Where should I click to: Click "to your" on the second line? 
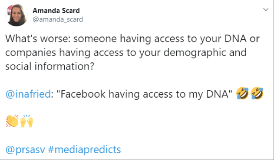[143, 52]
